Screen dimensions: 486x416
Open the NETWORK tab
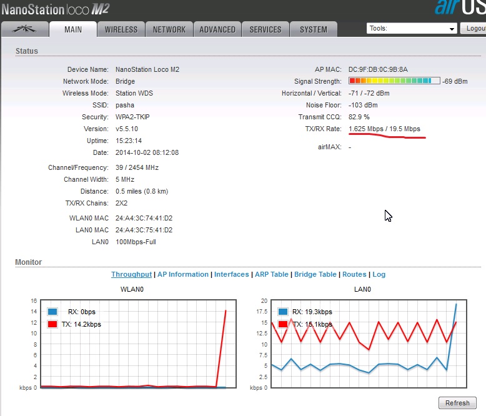click(169, 29)
